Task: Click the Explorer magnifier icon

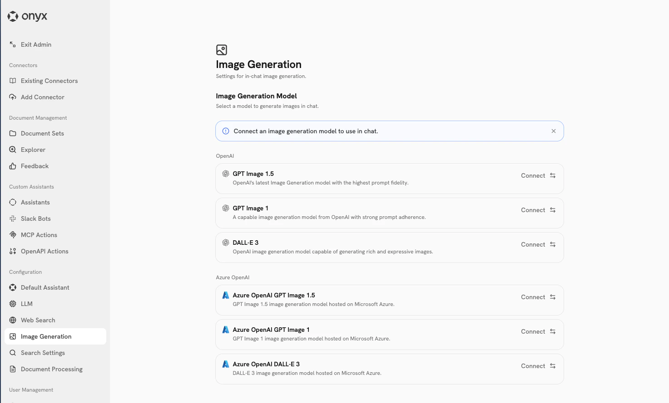Action: tap(13, 150)
